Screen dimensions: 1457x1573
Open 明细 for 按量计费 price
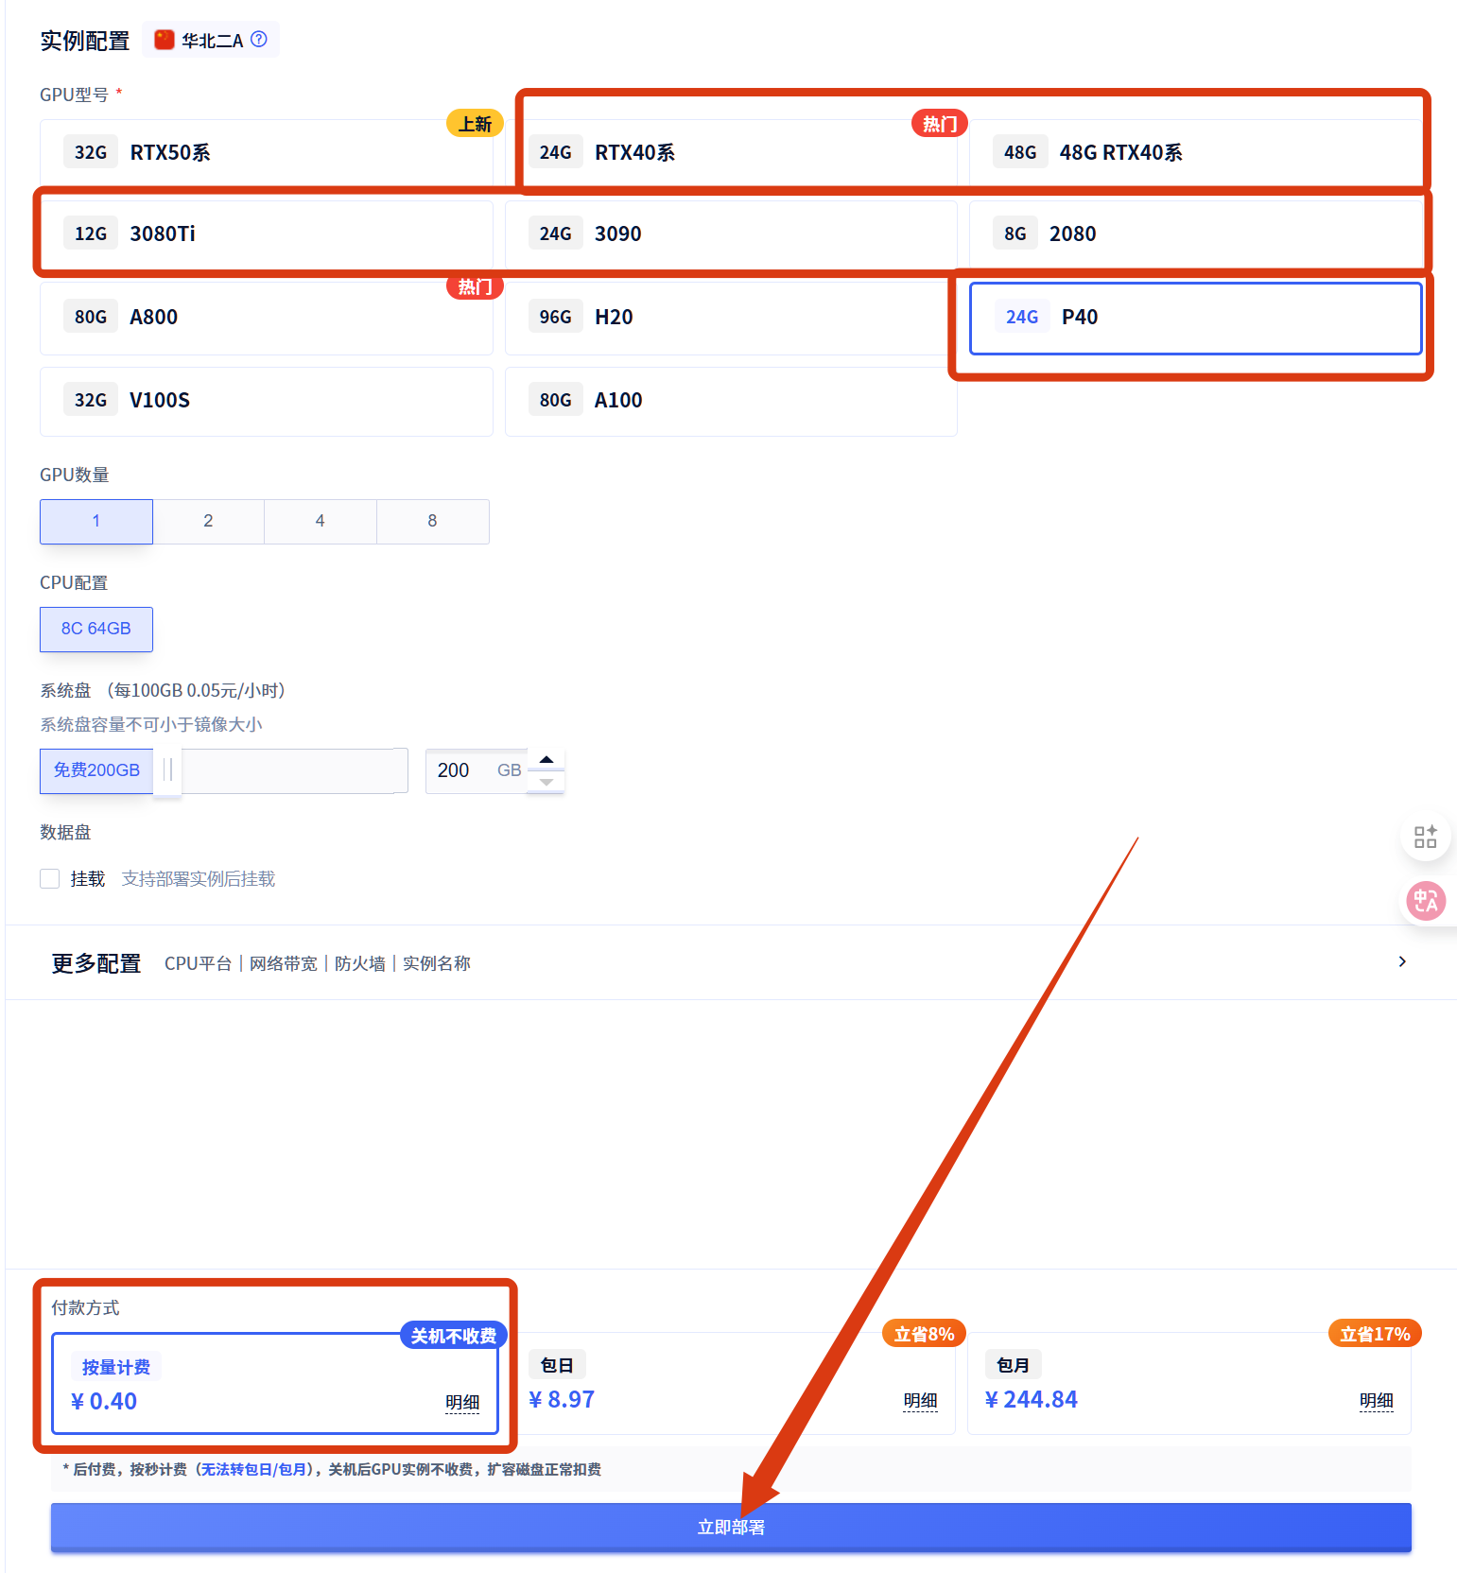(x=462, y=1403)
